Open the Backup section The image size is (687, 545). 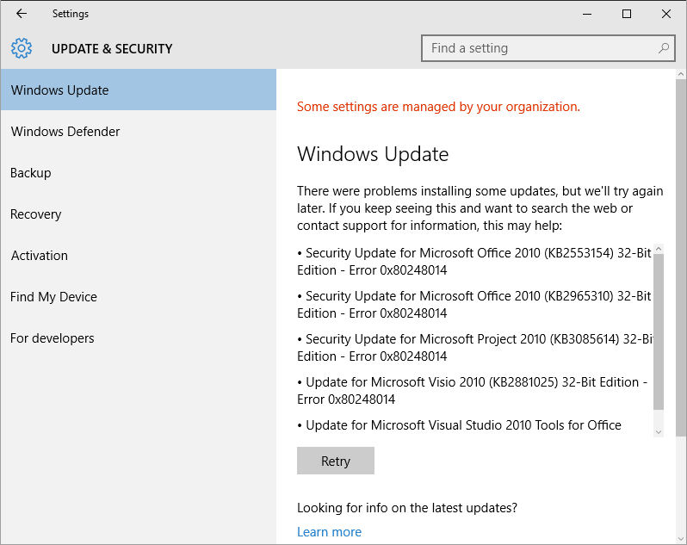[x=139, y=172]
